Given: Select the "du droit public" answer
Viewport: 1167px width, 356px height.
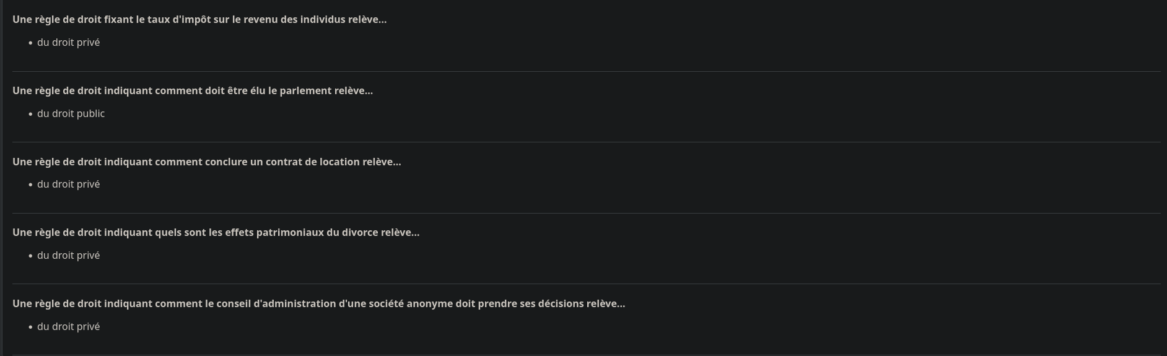Looking at the screenshot, I should [x=71, y=113].
